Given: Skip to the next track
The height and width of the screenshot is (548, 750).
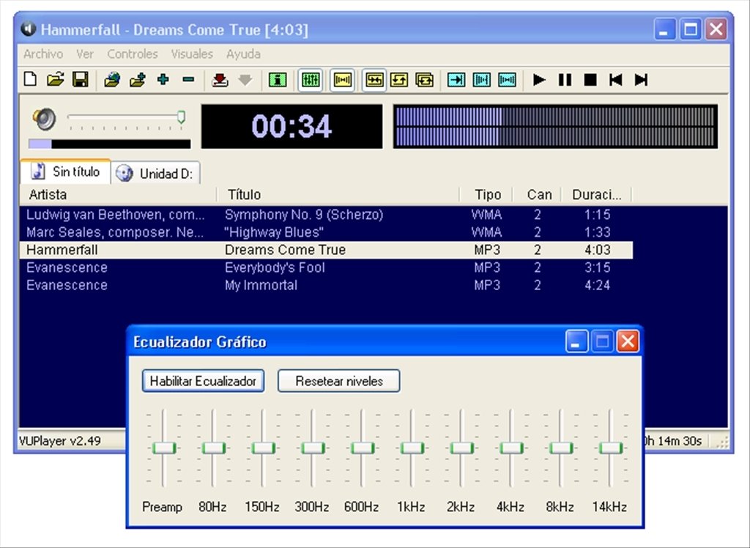Looking at the screenshot, I should coord(641,79).
